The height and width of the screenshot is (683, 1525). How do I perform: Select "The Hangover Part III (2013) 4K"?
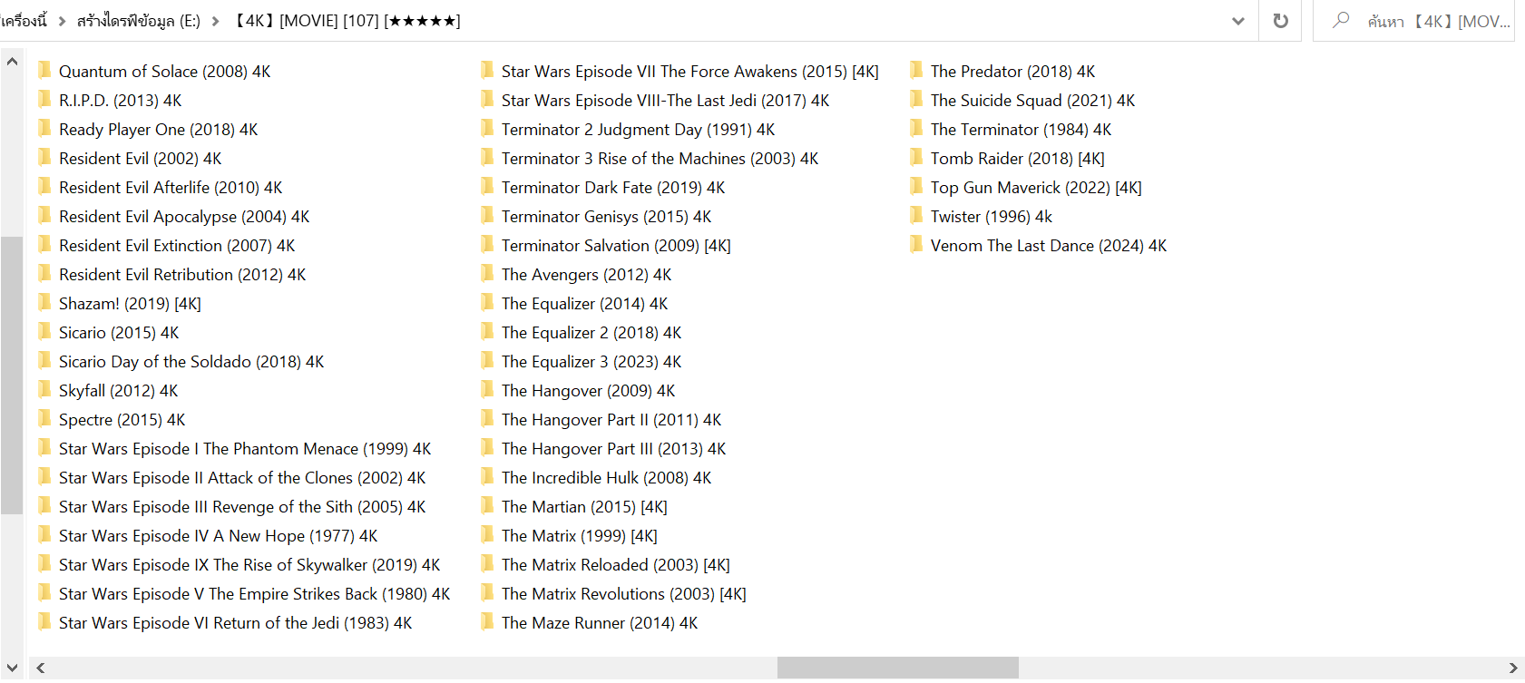click(x=614, y=449)
